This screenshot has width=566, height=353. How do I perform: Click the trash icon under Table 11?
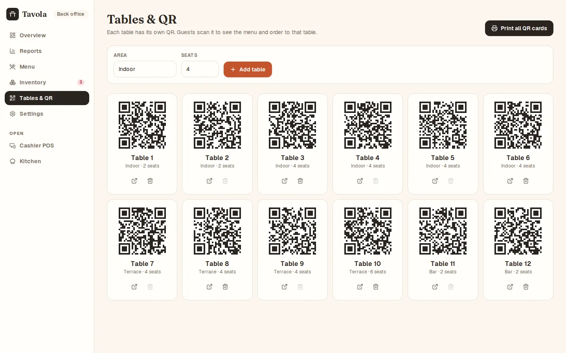coord(451,287)
